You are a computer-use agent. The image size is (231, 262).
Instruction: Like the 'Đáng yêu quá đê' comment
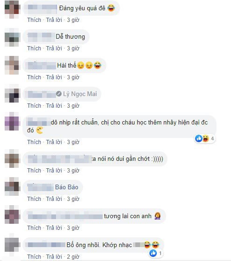[34, 20]
